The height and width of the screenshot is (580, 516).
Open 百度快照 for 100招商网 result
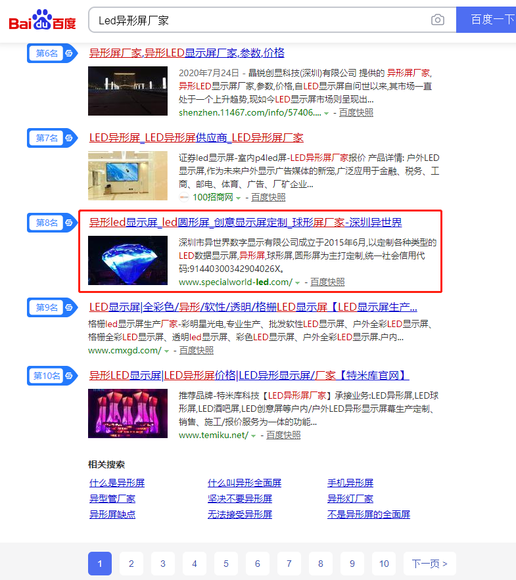coord(268,197)
